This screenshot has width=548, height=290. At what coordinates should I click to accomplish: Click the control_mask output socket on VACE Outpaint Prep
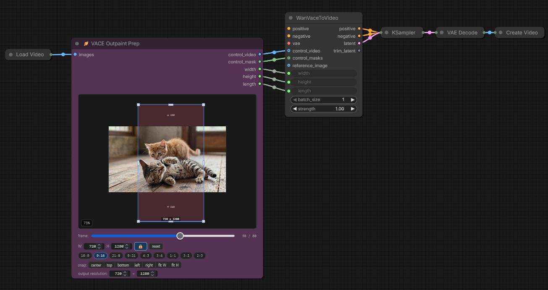point(260,62)
